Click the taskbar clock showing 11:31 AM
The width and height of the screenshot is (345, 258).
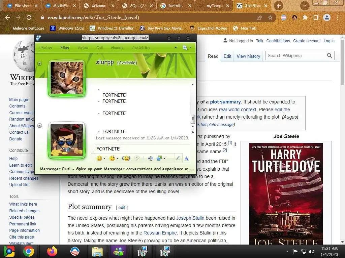click(x=329, y=249)
